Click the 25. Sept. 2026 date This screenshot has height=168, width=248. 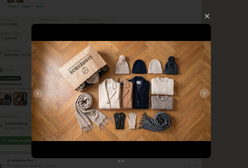tap(14, 128)
